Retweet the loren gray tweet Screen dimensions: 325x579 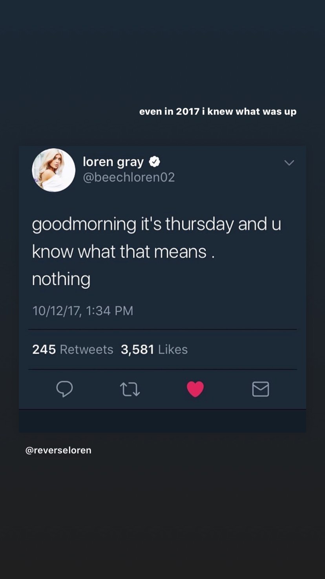point(130,389)
